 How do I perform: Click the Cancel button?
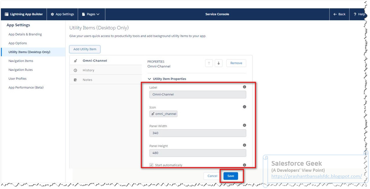pyautogui.click(x=212, y=176)
